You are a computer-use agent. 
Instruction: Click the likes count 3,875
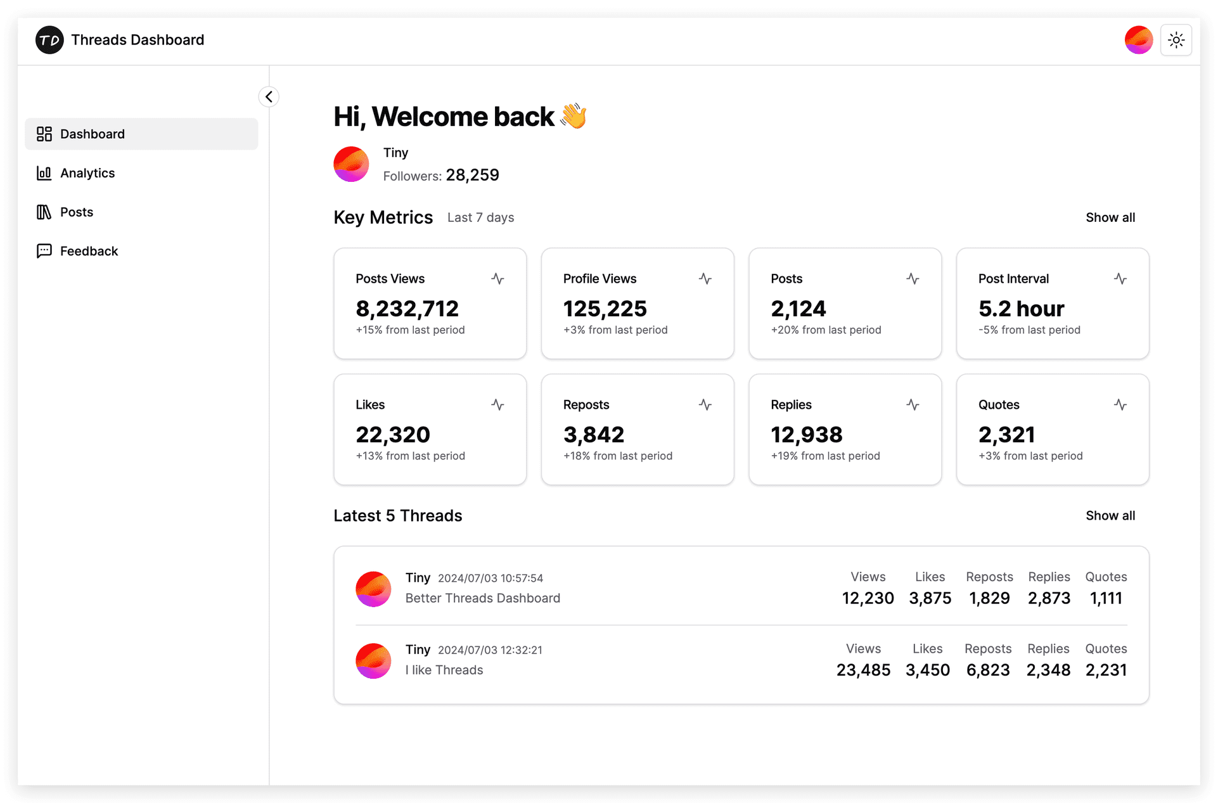point(930,598)
